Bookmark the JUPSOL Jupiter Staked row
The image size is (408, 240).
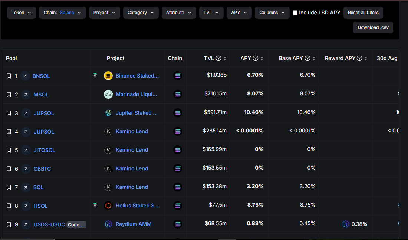tap(9, 113)
